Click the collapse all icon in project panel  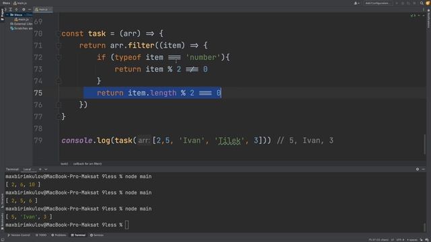tap(16, 9)
